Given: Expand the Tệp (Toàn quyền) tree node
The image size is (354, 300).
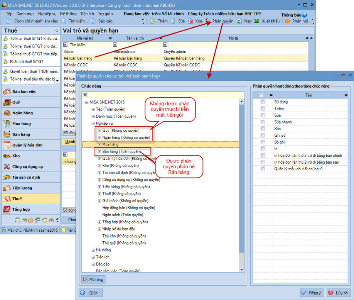Looking at the screenshot, I should (x=93, y=109).
